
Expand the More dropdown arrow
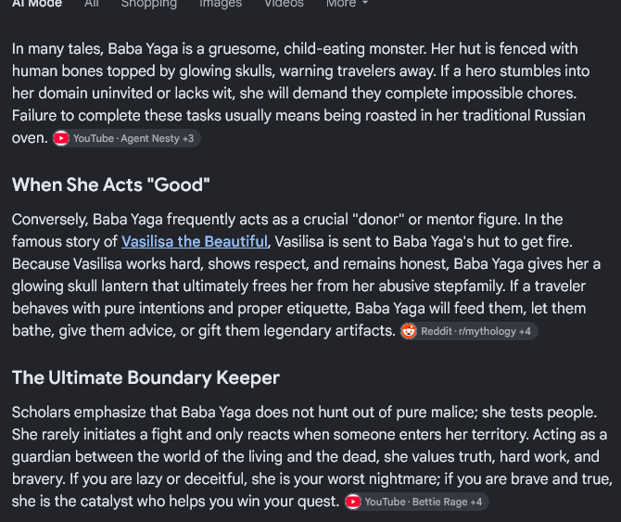click(x=365, y=3)
